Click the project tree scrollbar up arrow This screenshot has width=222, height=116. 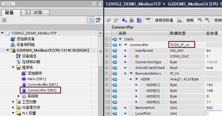[x=100, y=33]
